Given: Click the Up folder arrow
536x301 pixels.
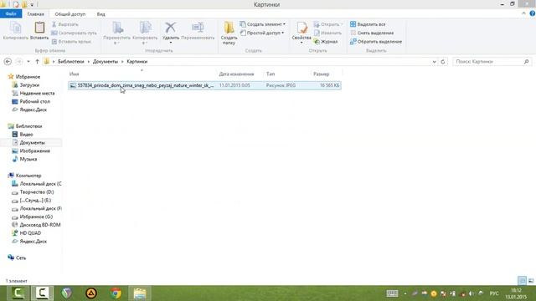Looking at the screenshot, I should 37,61.
